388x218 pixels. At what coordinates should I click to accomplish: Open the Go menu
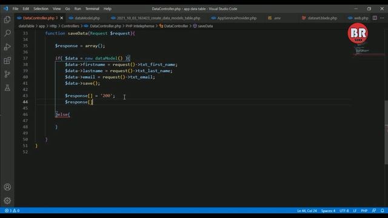[x=67, y=8]
